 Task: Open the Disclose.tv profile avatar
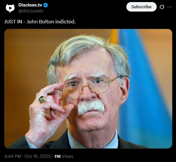10,8
